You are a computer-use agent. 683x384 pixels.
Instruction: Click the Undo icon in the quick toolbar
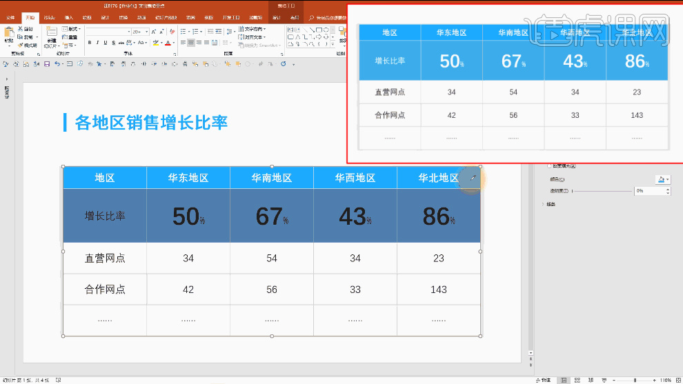point(57,64)
